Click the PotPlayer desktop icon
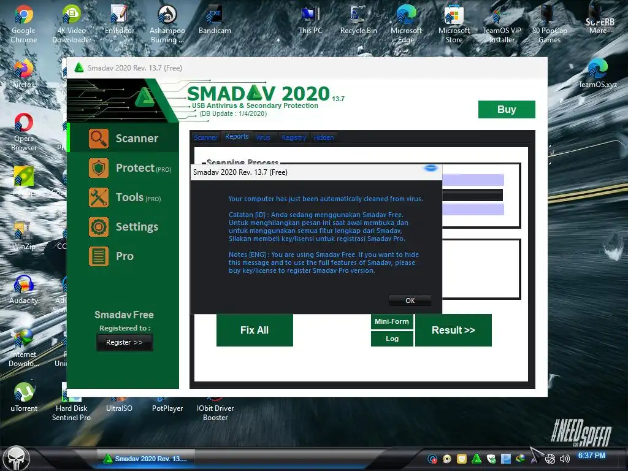Screen dimensions: 628x471 pyautogui.click(x=167, y=405)
